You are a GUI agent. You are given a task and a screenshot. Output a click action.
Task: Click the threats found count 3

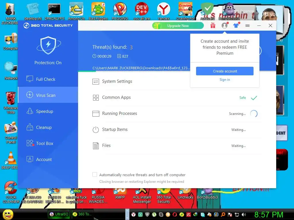pyautogui.click(x=131, y=47)
